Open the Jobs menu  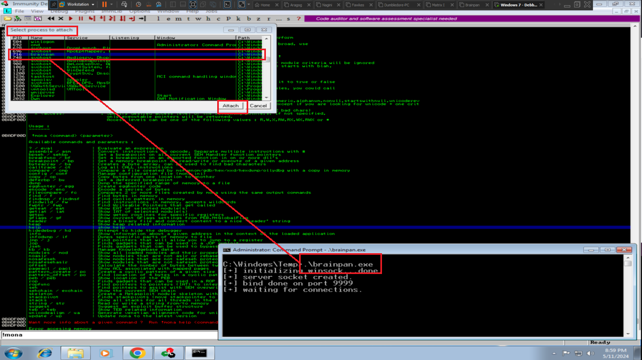(x=211, y=11)
